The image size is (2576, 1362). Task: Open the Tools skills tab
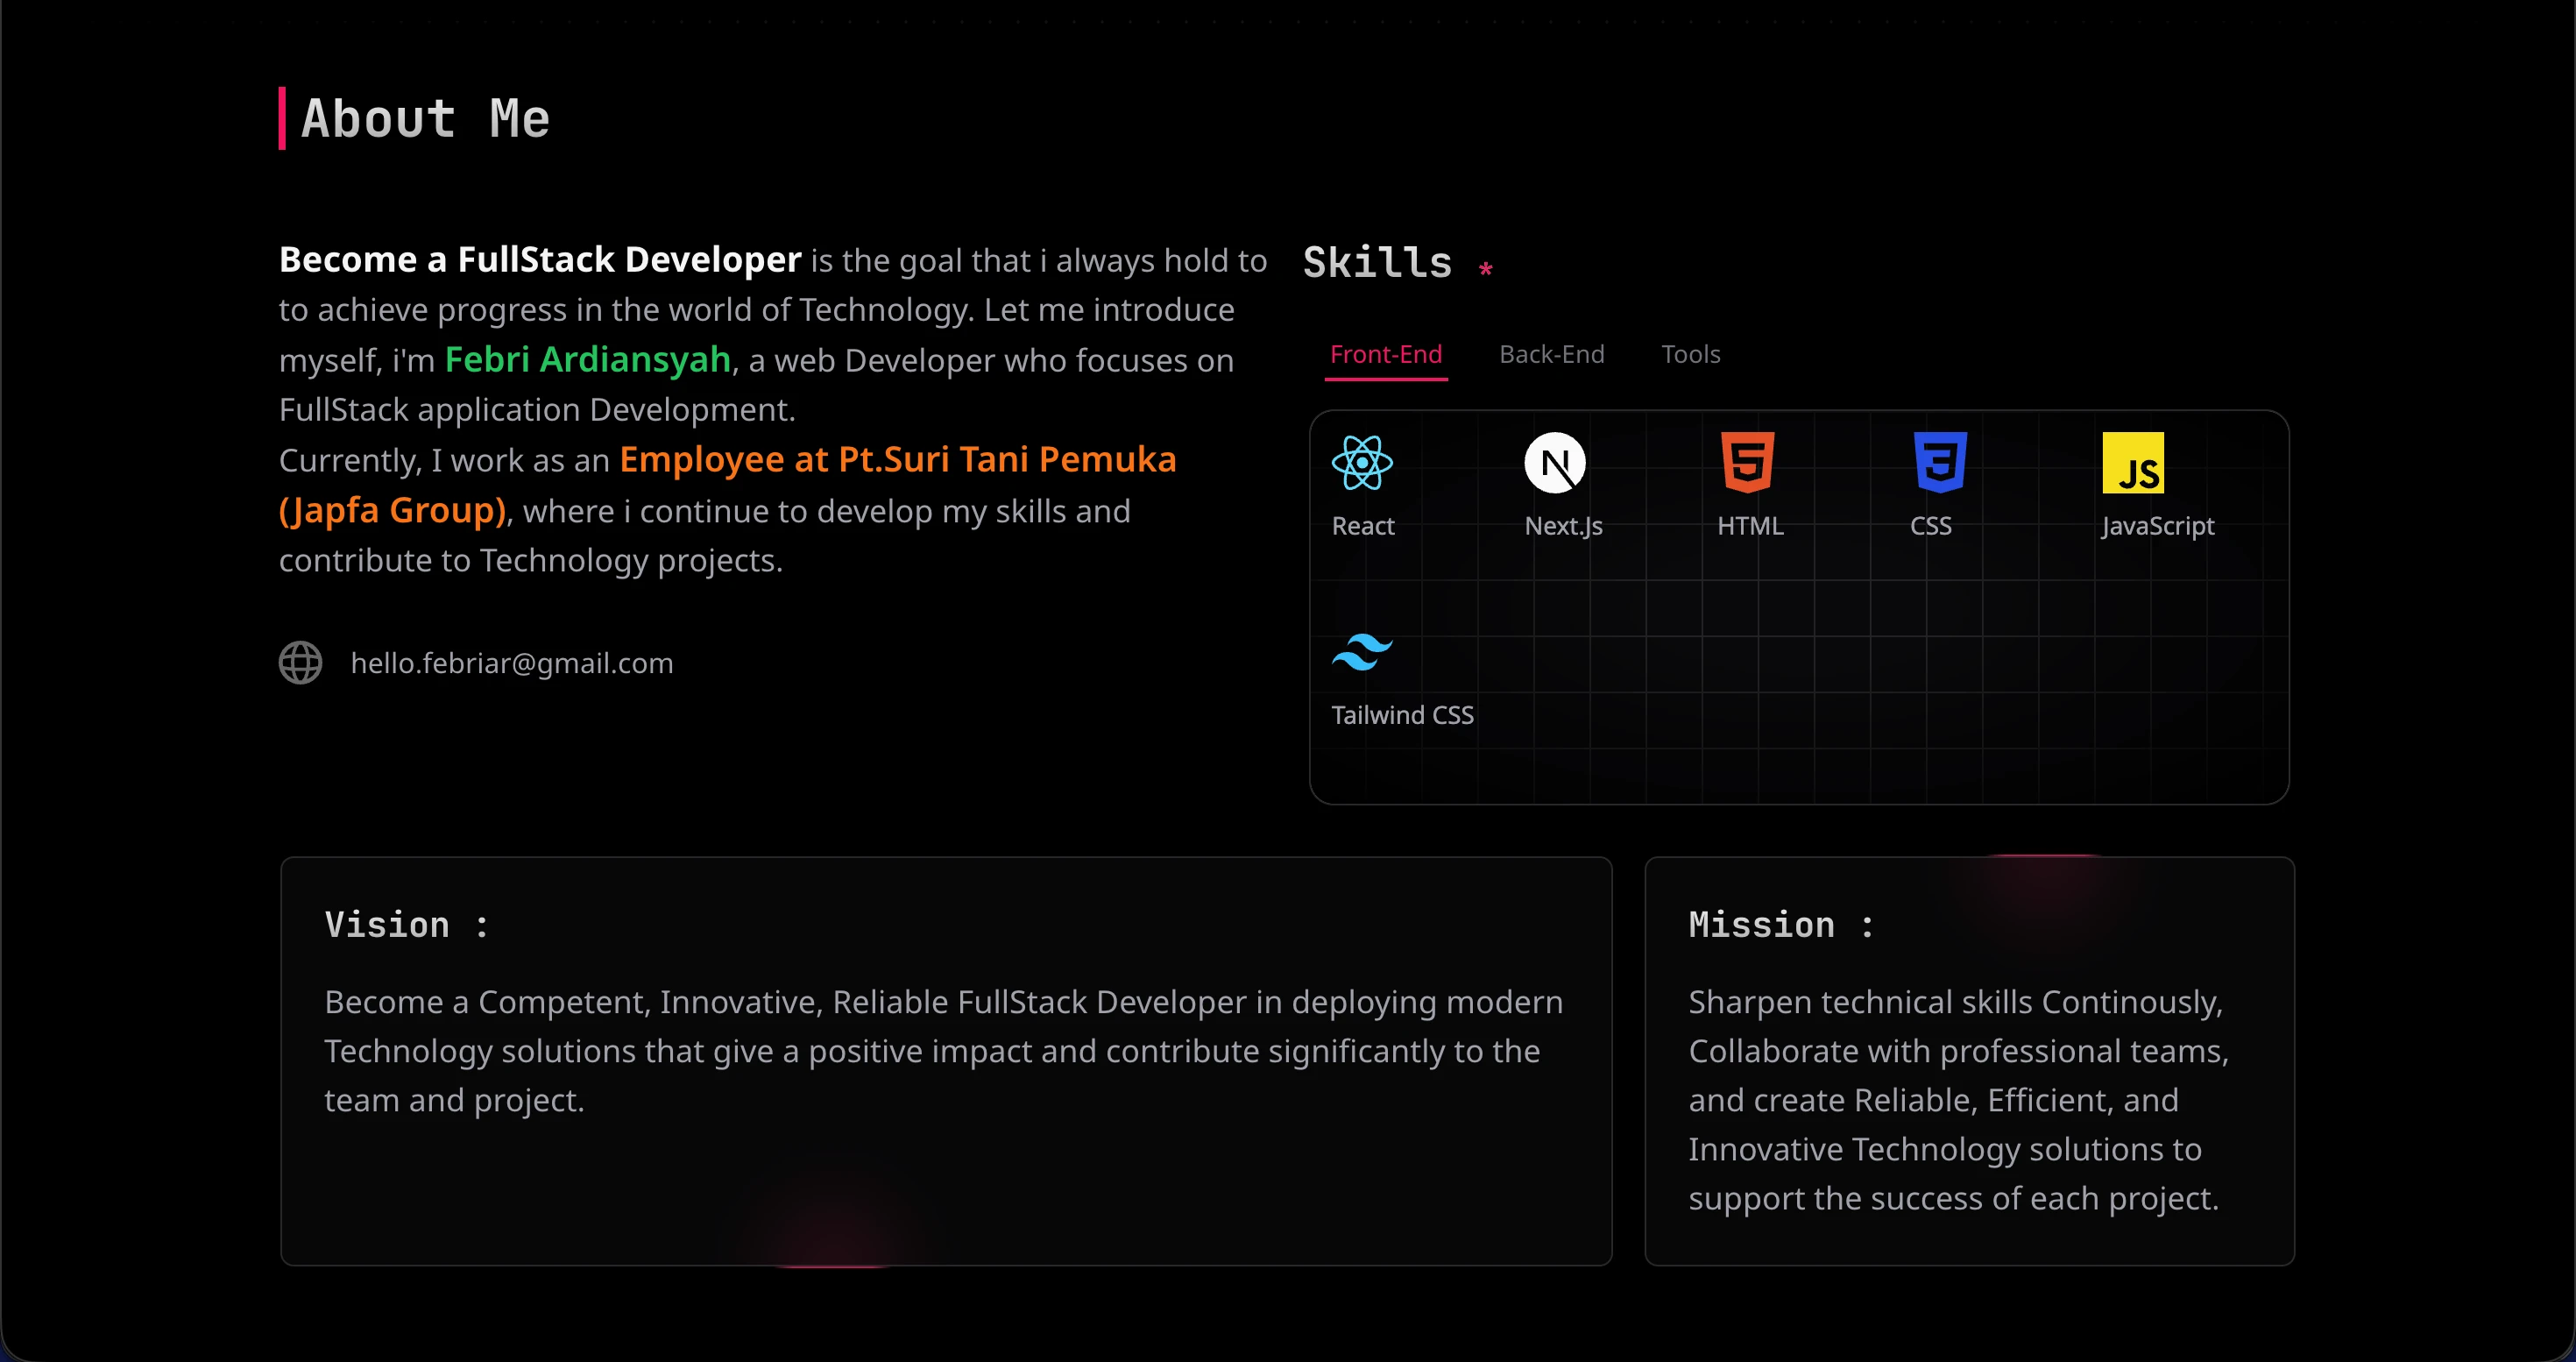pos(1691,354)
